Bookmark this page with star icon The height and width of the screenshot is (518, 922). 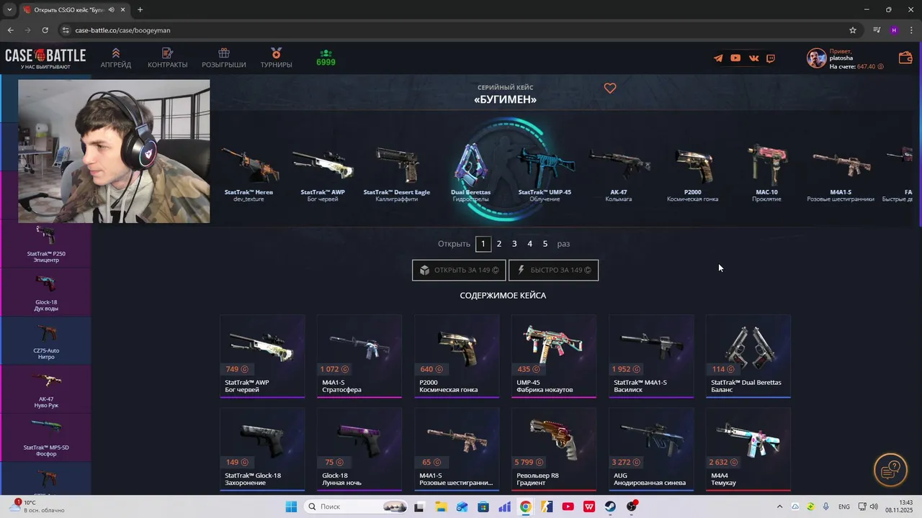pos(853,30)
